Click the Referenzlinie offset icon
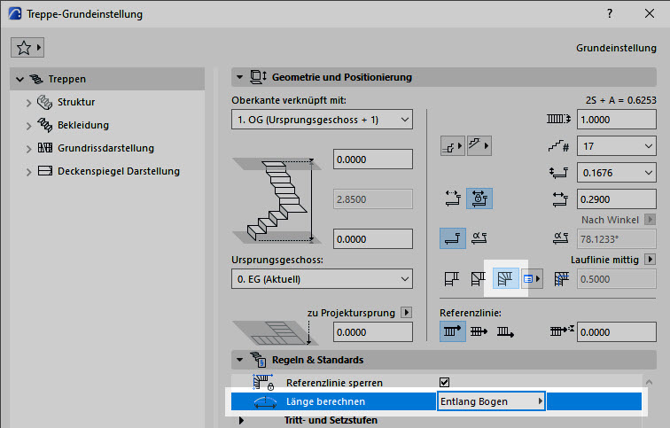 tap(562, 331)
